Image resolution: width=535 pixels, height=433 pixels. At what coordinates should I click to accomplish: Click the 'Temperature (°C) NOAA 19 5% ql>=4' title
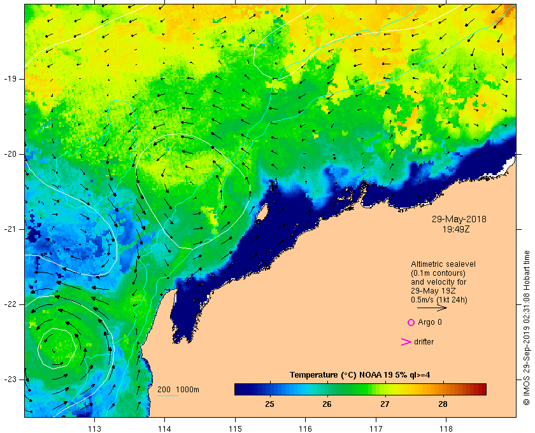point(360,375)
